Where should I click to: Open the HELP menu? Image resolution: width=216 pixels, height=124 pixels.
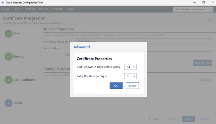(71, 9)
